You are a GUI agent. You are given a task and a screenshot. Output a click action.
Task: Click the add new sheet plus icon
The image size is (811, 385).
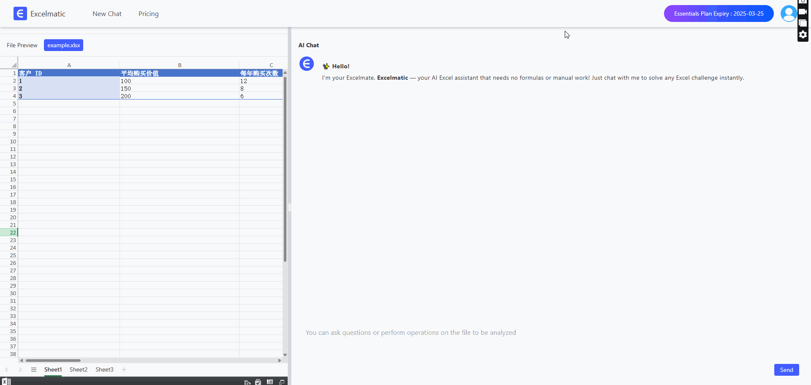point(124,369)
